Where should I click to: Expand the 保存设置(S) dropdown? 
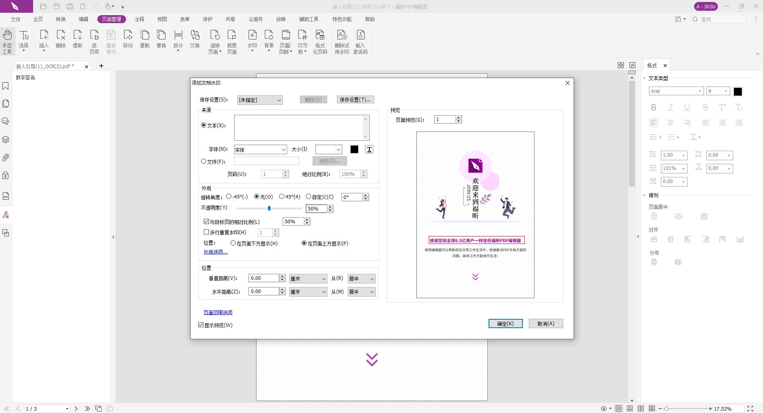(x=260, y=100)
